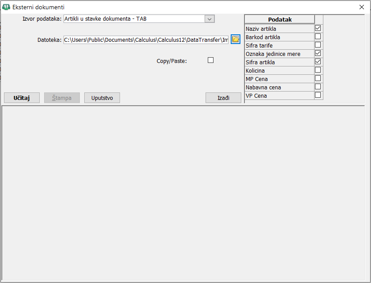Click the empty data preview area
The height and width of the screenshot is (283, 371).
coord(183,194)
